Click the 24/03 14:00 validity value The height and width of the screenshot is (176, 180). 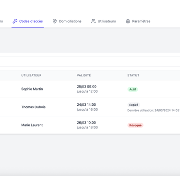(86, 105)
